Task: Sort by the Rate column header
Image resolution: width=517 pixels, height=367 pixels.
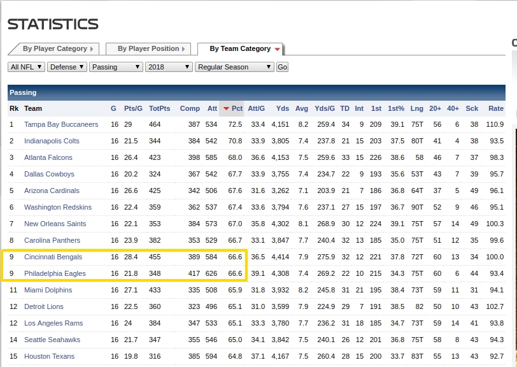Action: [495, 108]
